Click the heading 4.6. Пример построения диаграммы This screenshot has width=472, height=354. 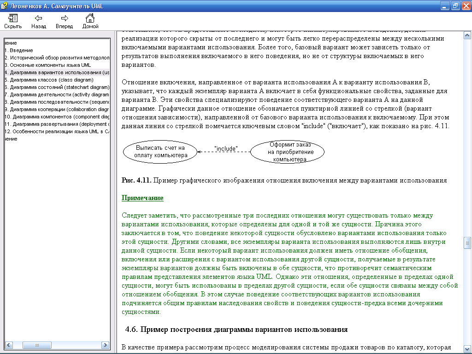pos(236,329)
